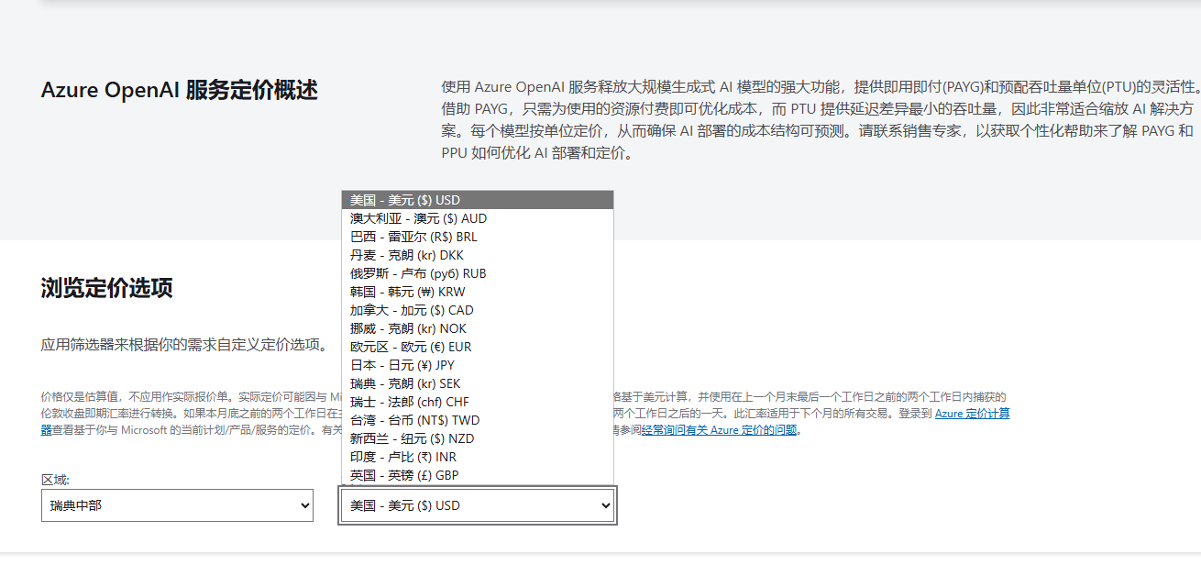Select 澳大利亚 - 澳元 ($) AUD option
The image size is (1201, 576).
click(477, 218)
